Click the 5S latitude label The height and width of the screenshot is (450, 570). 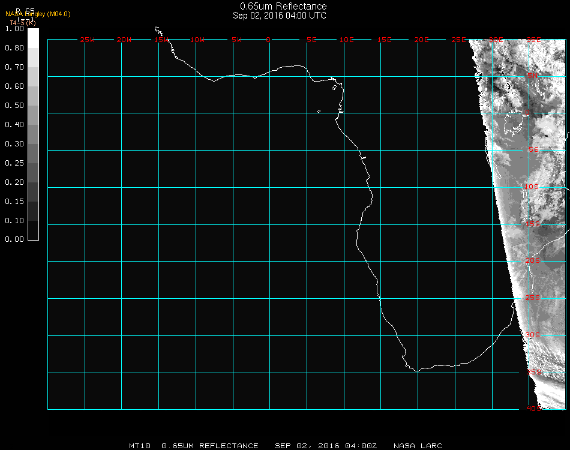[533, 150]
